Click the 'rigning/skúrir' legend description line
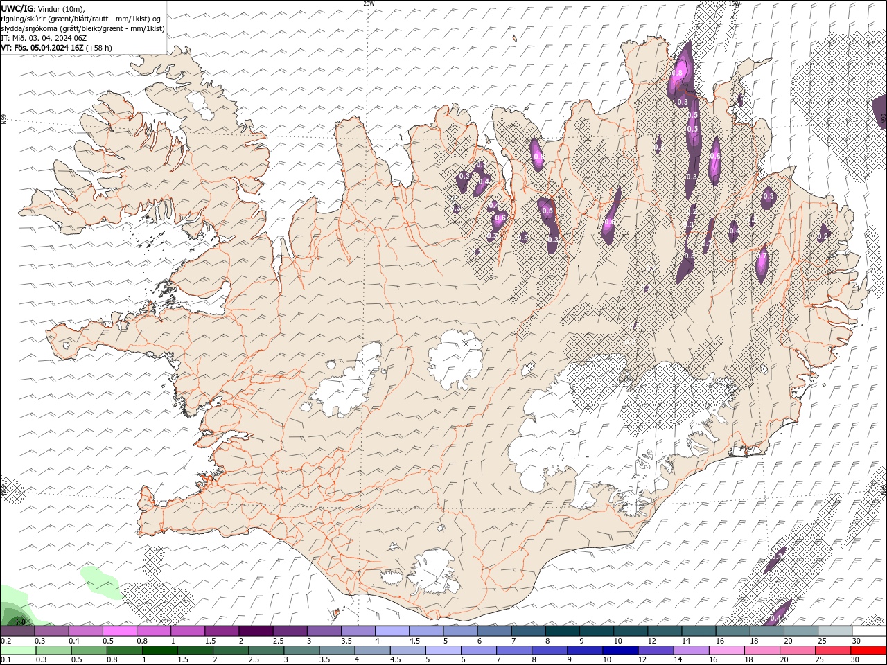887x665 pixels. point(82,19)
